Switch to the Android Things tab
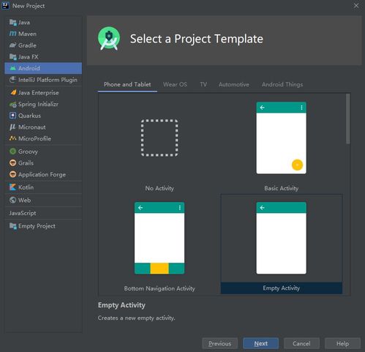This screenshot has height=352, width=365. coord(282,84)
